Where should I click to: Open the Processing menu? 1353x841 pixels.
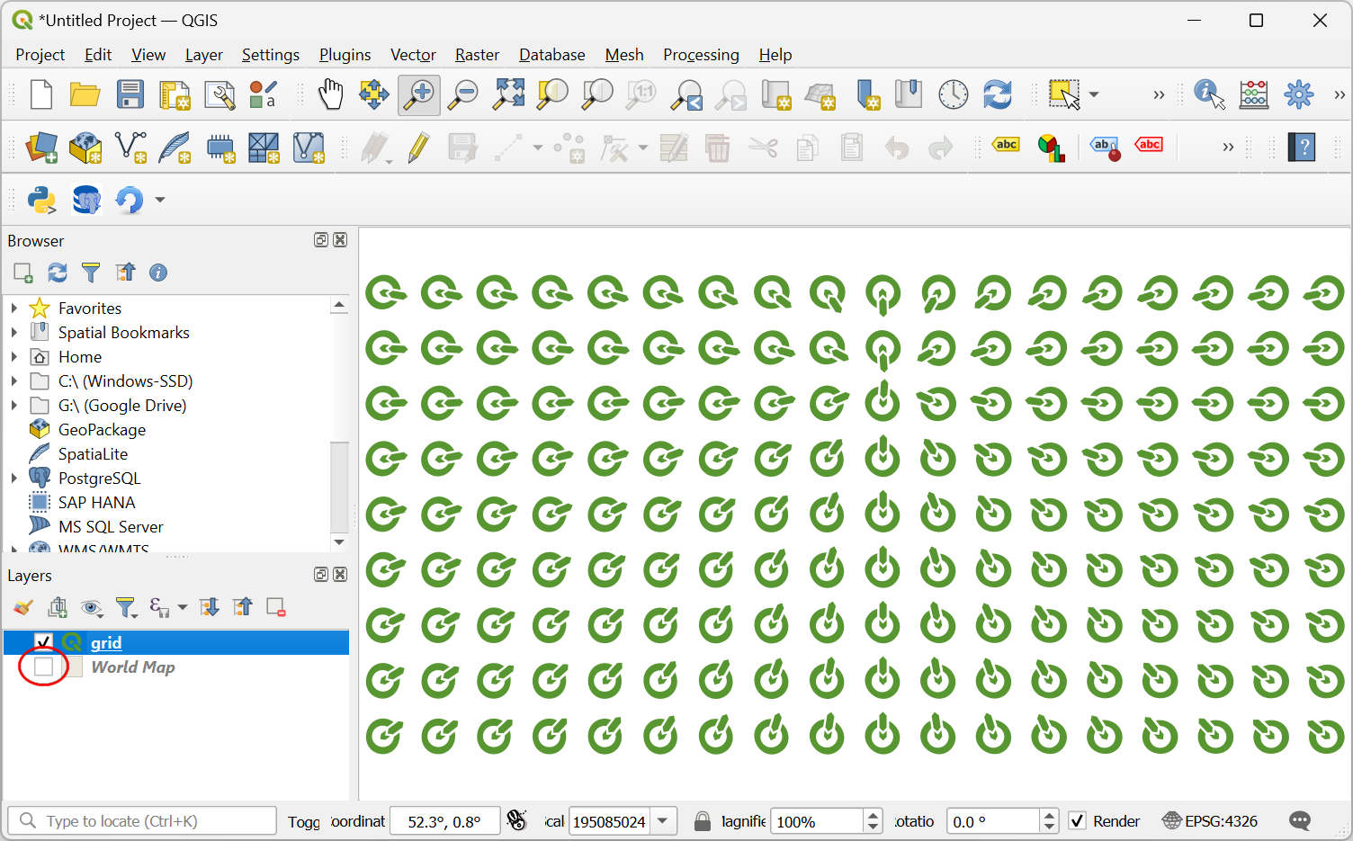click(701, 55)
